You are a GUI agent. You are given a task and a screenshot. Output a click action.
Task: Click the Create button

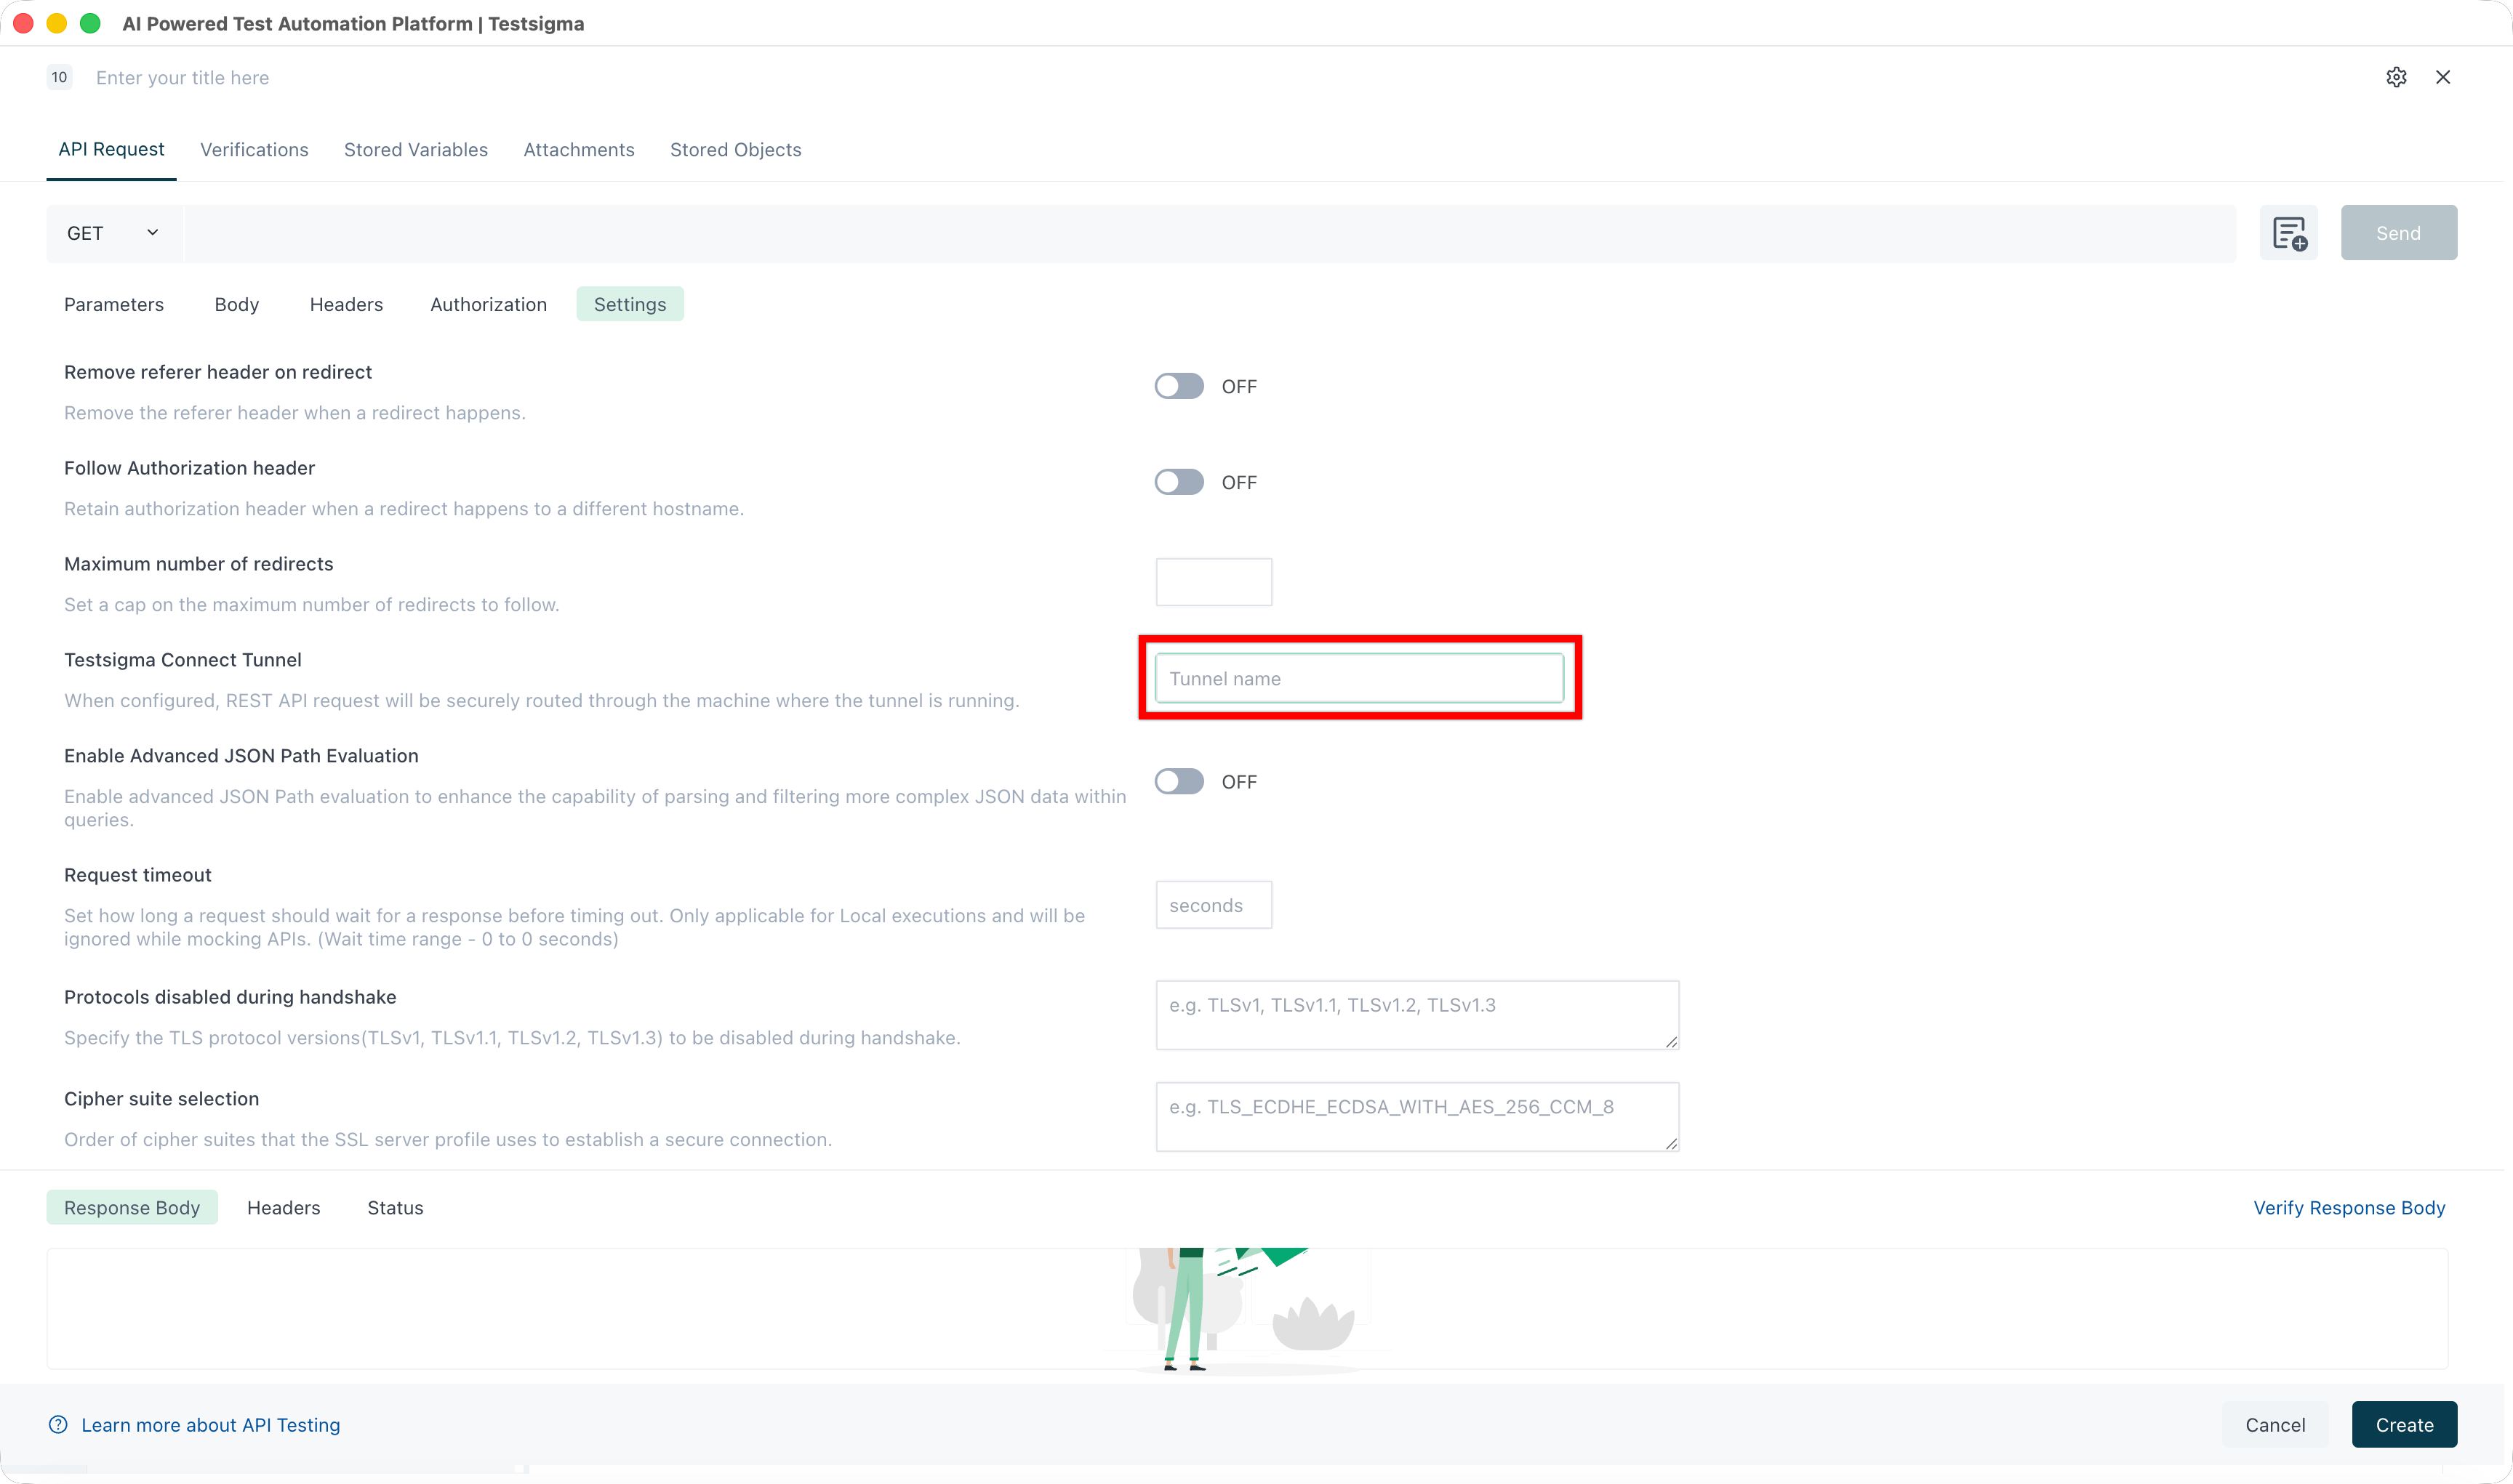tap(2405, 1425)
